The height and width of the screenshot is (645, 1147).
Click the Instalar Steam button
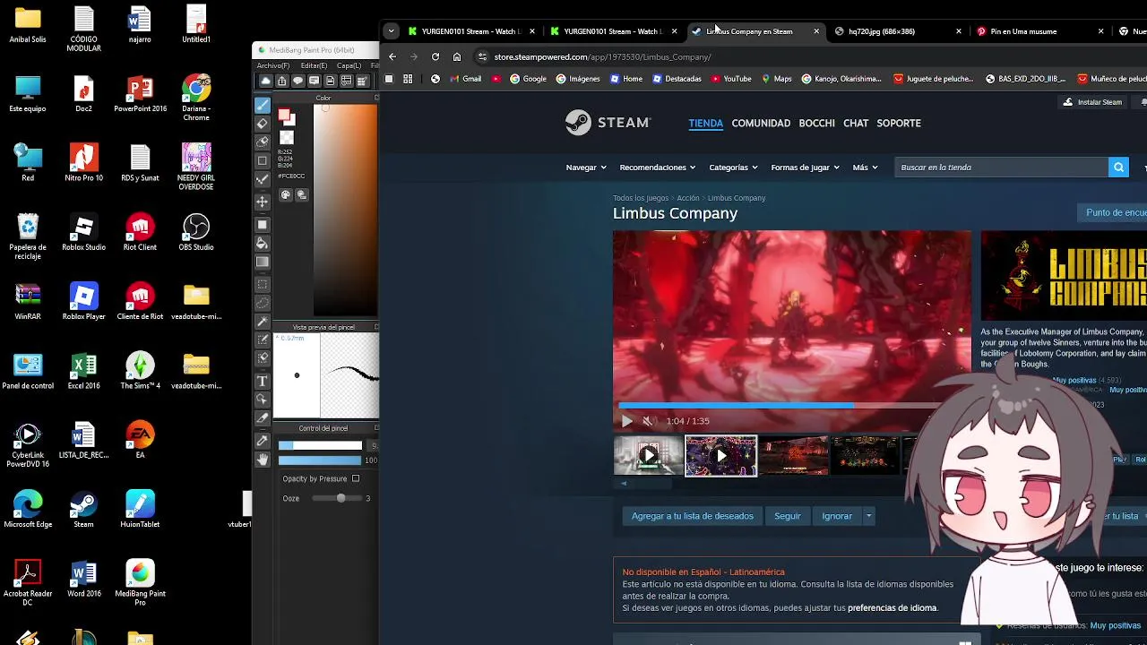pos(1091,102)
